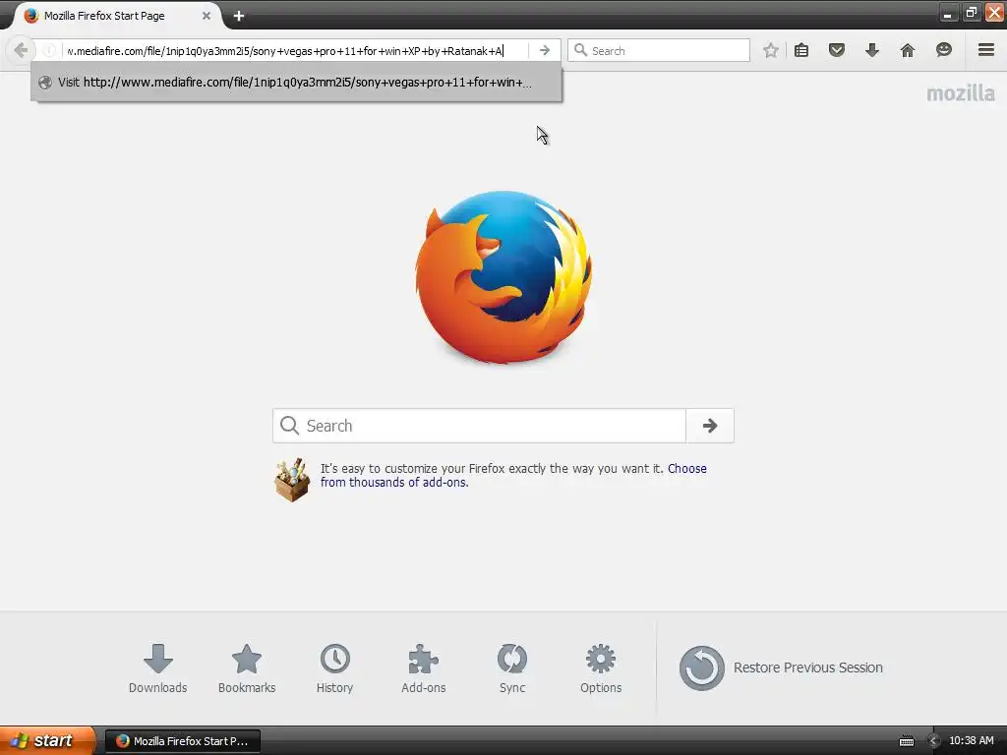Expand hidden tray icons chevron
The width and height of the screenshot is (1007, 755).
[x=934, y=741]
